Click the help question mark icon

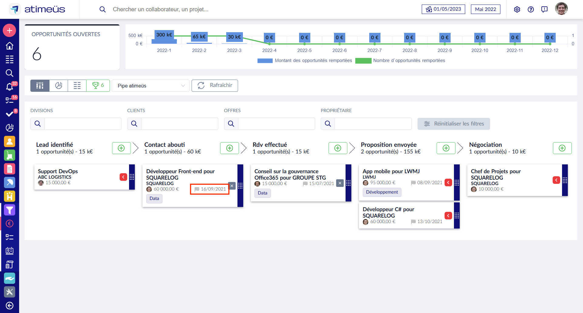[x=530, y=9]
